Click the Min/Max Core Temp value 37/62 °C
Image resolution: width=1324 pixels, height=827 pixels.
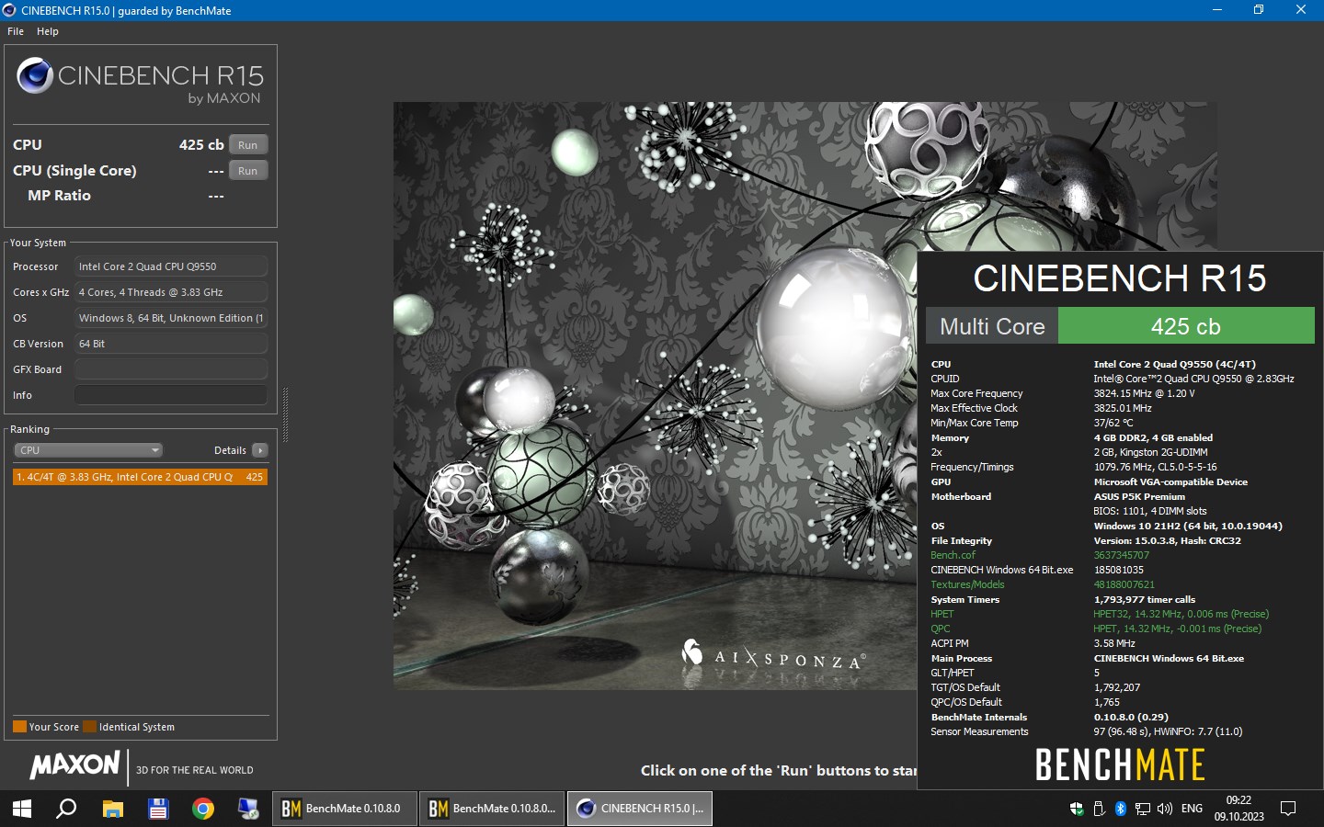[1113, 423]
